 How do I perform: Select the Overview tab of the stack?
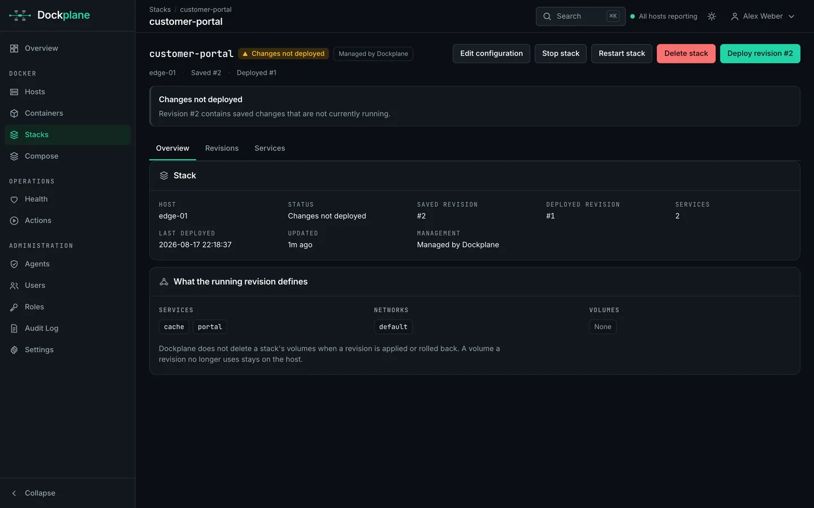(172, 148)
